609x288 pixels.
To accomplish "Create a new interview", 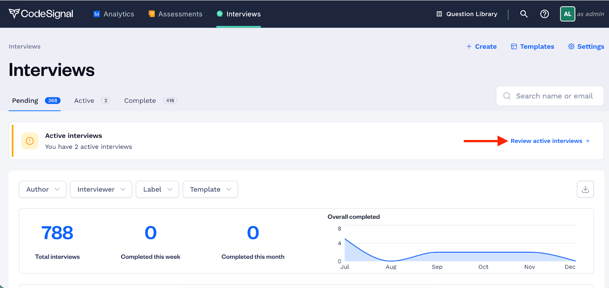I will [481, 46].
